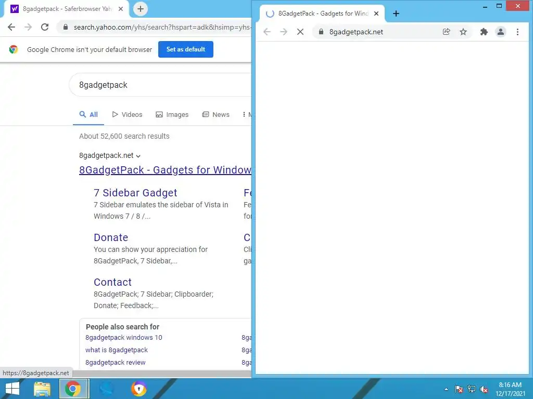Click related search 8gadgetpack windows 10

(x=124, y=338)
